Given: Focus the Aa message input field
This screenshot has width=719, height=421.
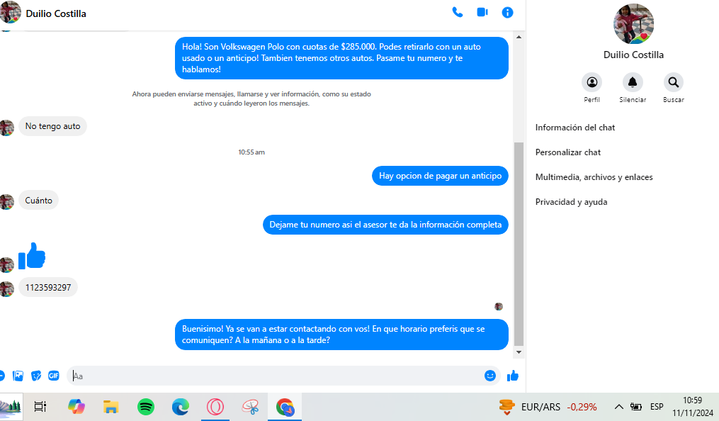Looking at the screenshot, I should (x=275, y=376).
